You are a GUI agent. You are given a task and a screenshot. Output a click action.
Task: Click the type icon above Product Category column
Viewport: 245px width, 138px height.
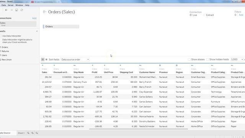pyautogui.click(x=212, y=66)
